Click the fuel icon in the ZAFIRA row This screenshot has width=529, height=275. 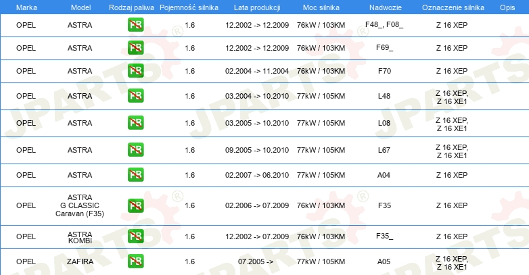pos(135,261)
